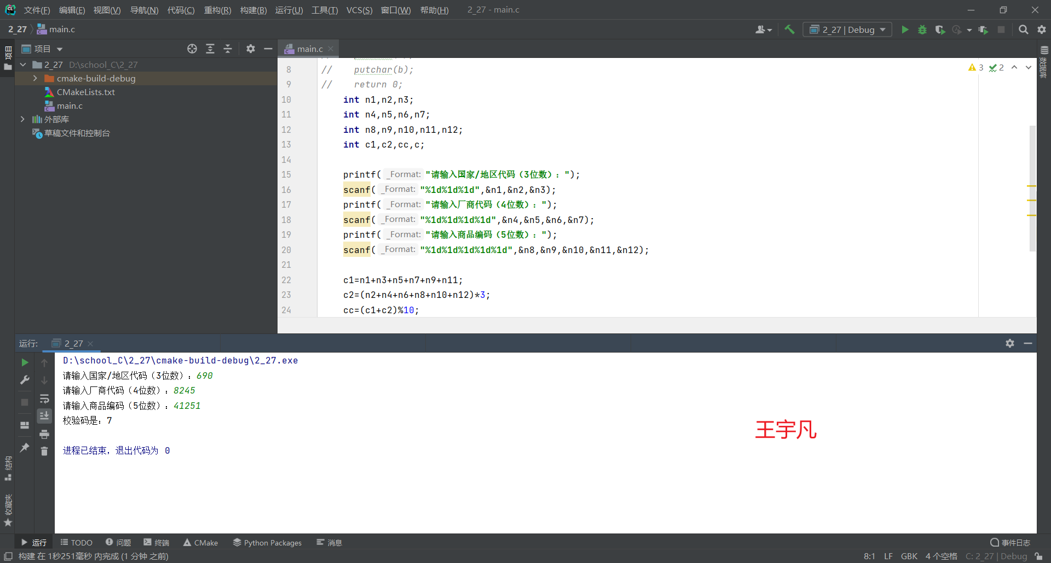Open the 编辑(E) menu
This screenshot has height=563, width=1051.
point(72,10)
